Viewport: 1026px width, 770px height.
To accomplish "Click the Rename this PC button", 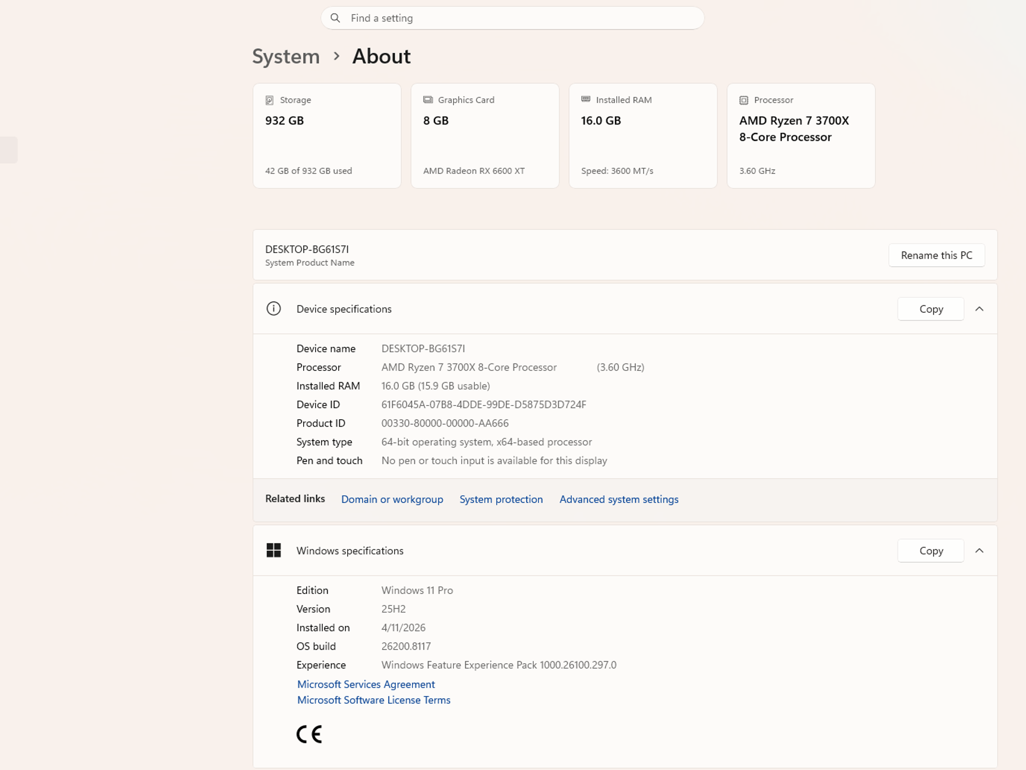I will click(936, 255).
